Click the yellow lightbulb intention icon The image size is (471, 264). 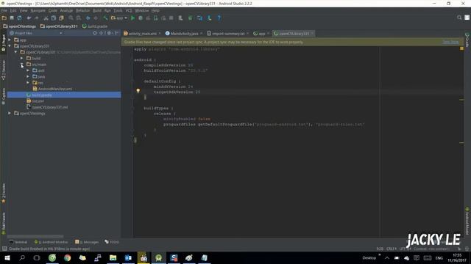point(138,91)
